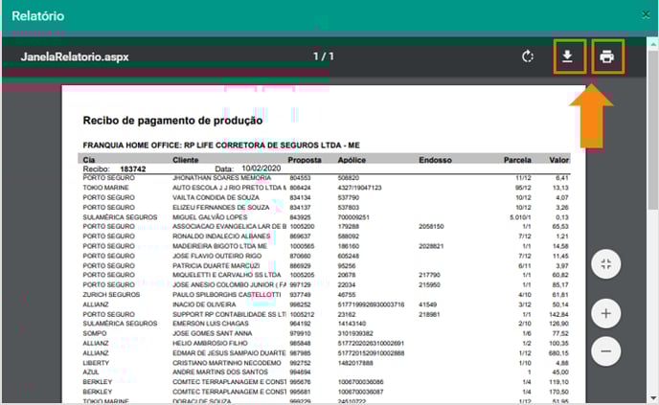Click value 142,84
659x405 pixels.
(558, 314)
